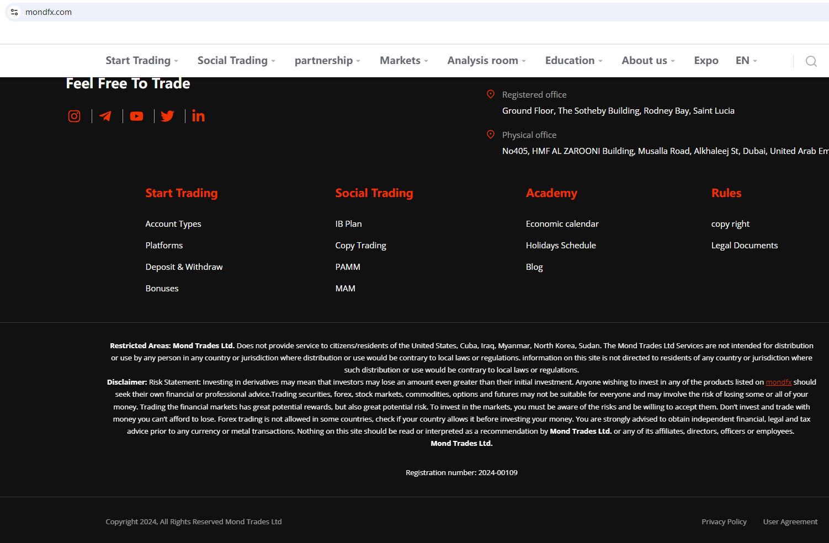Click the Telegram icon in footer

tap(105, 116)
